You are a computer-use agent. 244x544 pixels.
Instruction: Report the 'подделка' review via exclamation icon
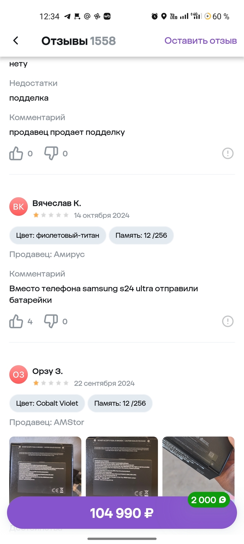[228, 153]
